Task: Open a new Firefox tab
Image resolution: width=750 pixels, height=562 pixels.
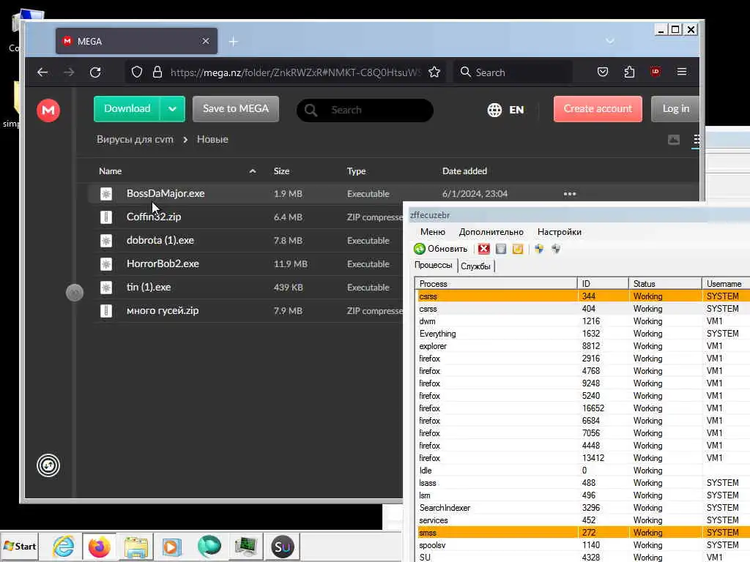Action: (233, 42)
